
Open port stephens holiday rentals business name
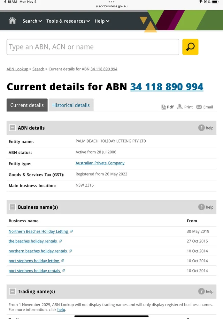pyautogui.click(x=35, y=271)
